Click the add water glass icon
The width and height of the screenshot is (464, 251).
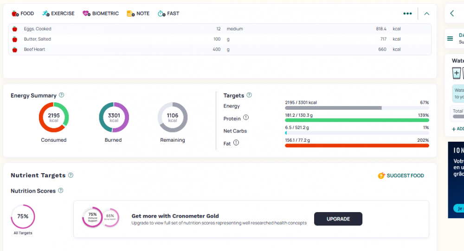tap(457, 73)
